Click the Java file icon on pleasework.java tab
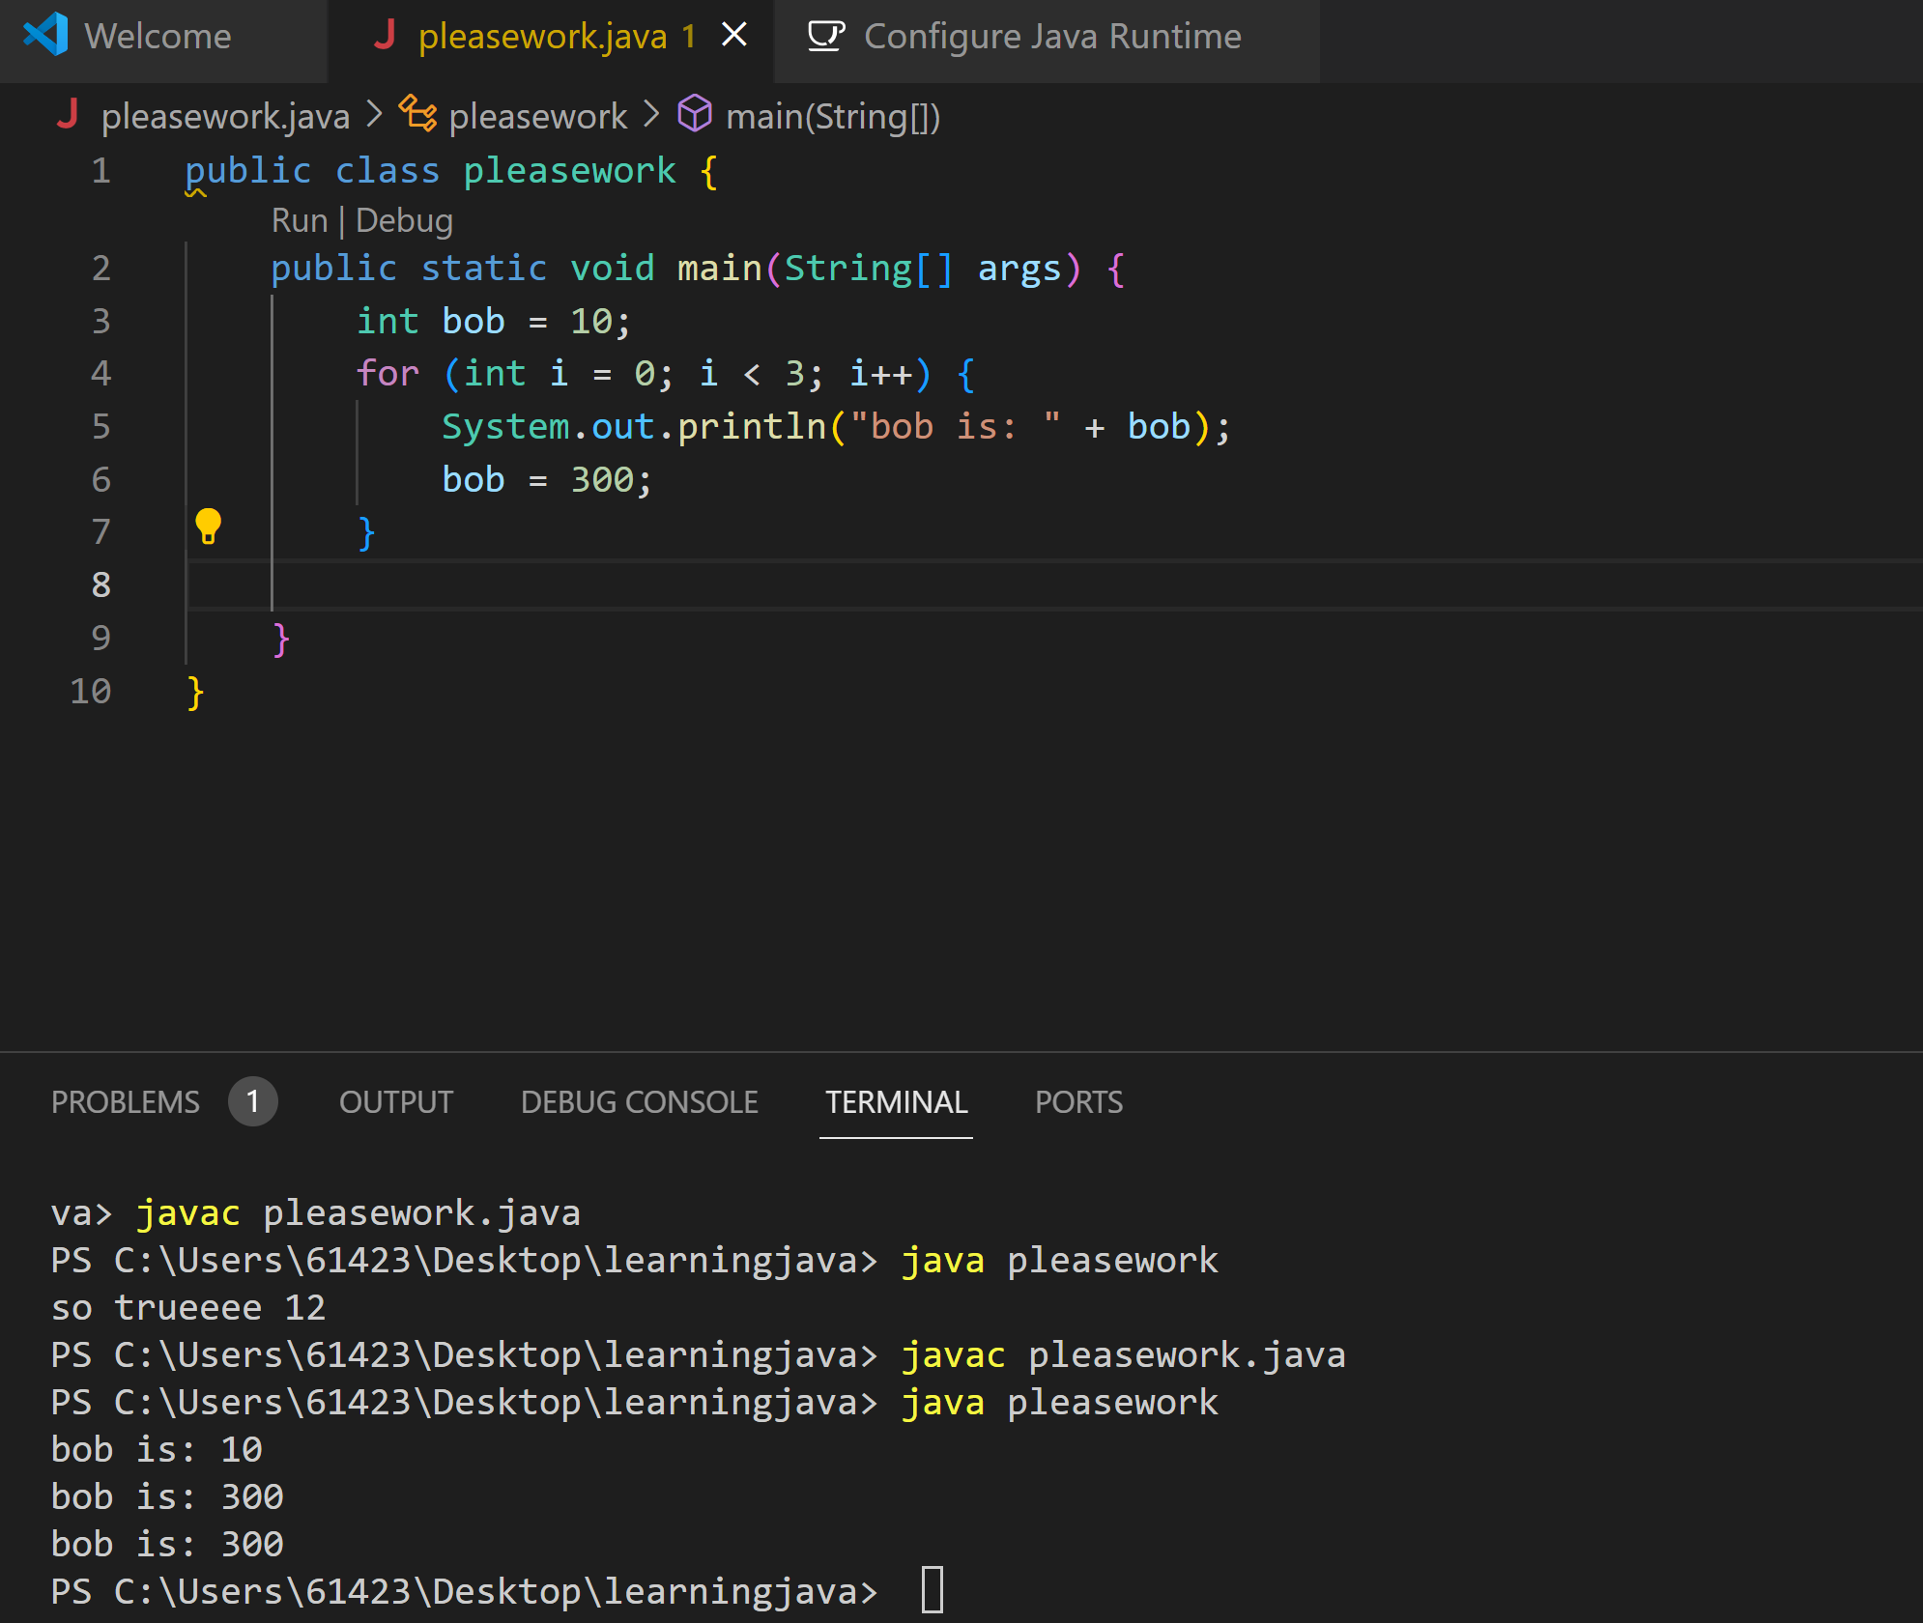Viewport: 1923px width, 1623px height. [386, 36]
